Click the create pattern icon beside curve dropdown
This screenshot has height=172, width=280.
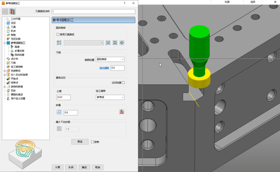coord(59,43)
